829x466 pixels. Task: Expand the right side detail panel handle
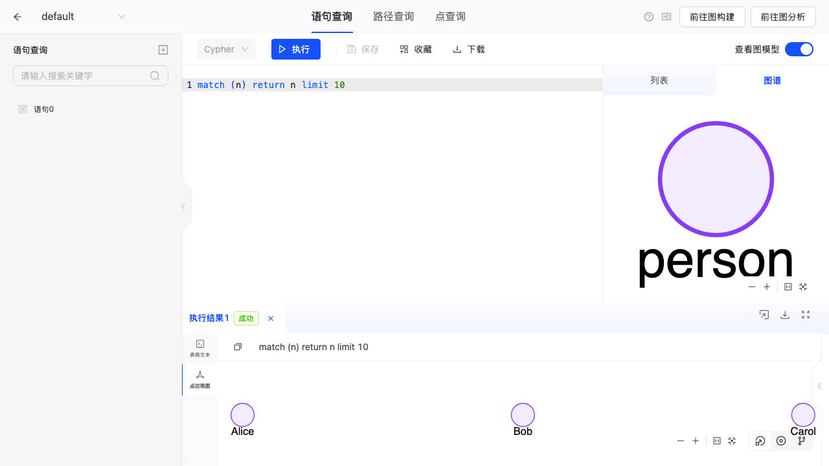click(x=819, y=386)
